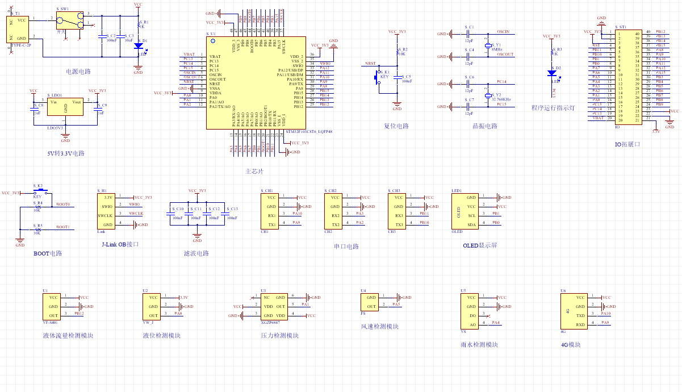Image resolution: width=682 pixels, height=392 pixels.
Task: Click filter capacitor S_C13
Action: tap(224, 215)
